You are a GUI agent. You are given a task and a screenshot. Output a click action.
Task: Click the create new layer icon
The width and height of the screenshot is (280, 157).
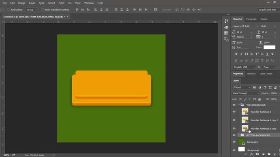[275, 154]
